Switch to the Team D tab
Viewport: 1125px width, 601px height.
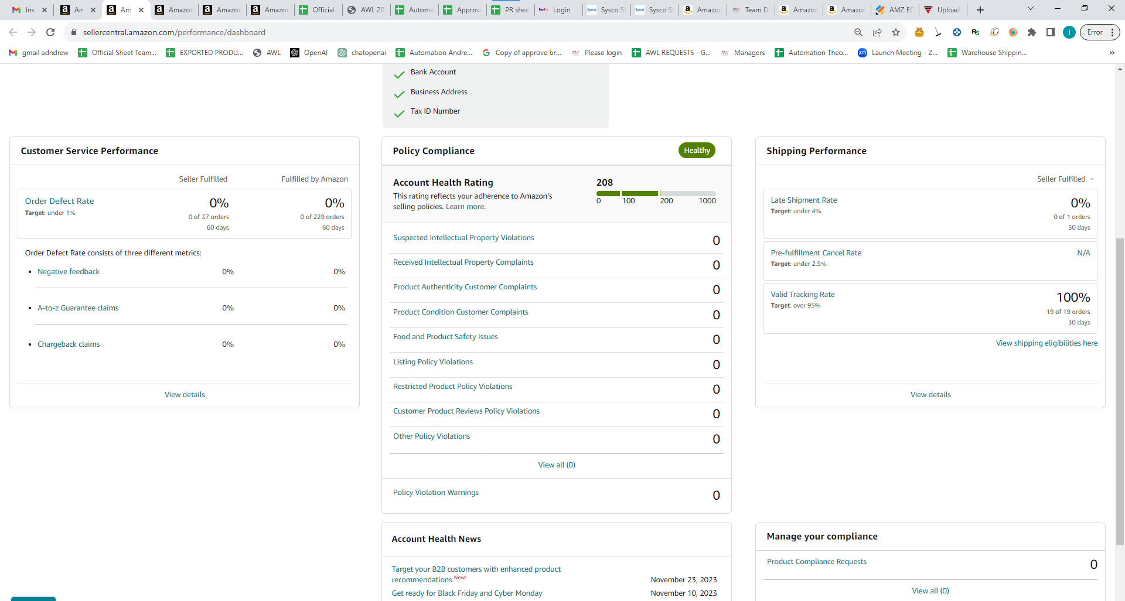point(751,10)
